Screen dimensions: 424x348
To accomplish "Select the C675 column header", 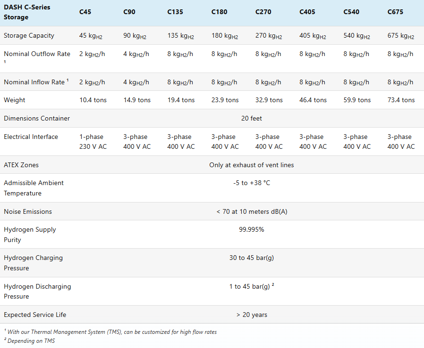I will (395, 12).
